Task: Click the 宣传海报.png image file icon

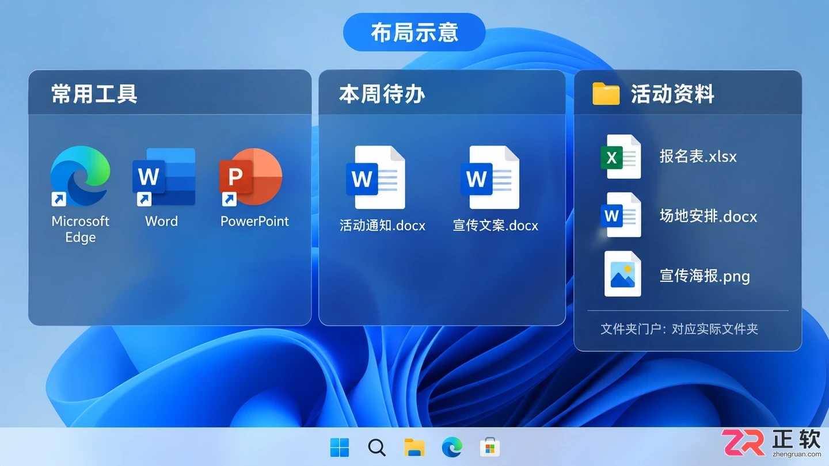Action: 622,274
